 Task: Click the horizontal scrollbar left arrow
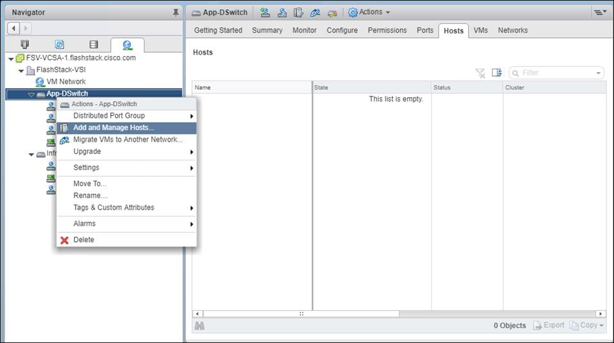pos(197,313)
